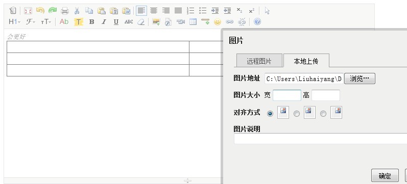Select the third alignment radio button
This screenshot has height=184, width=407.
pos(323,114)
